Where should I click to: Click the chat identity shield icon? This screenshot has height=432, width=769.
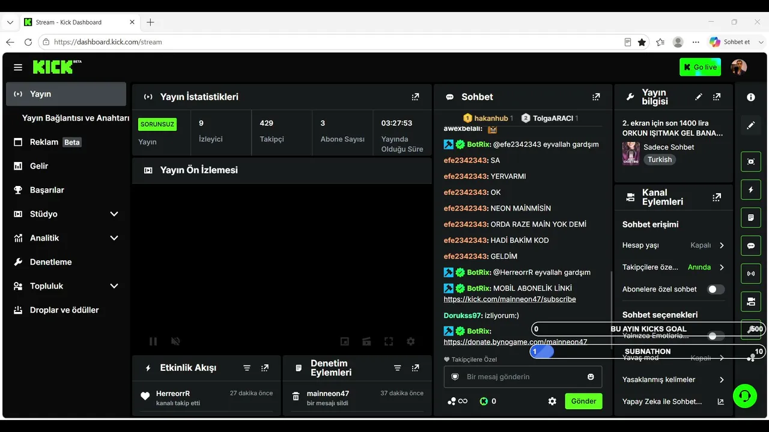[x=455, y=377]
